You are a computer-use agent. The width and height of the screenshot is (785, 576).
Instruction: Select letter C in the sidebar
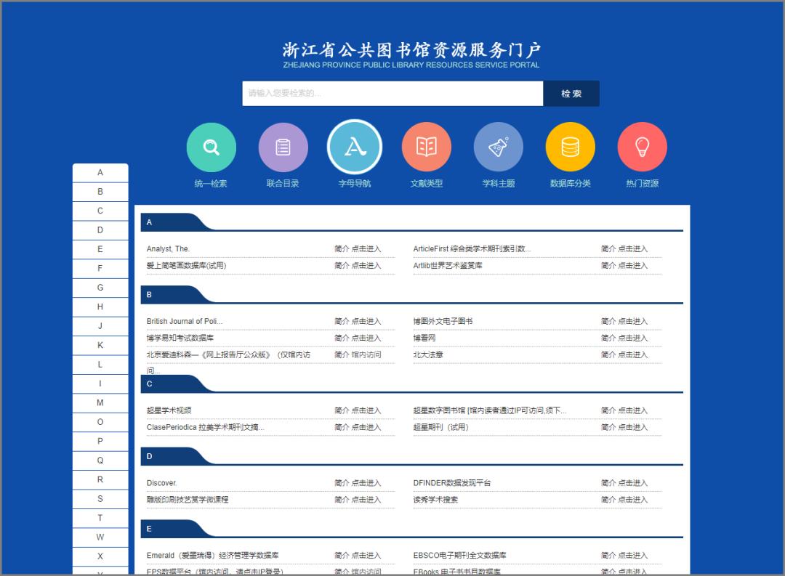pos(100,211)
